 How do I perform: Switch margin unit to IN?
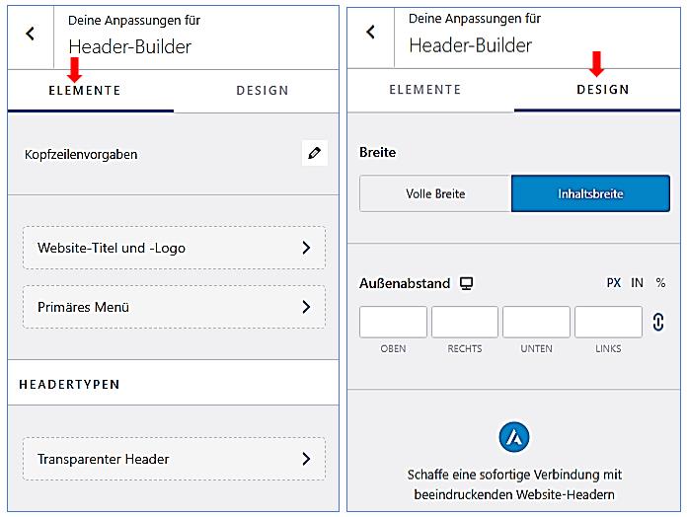[637, 283]
